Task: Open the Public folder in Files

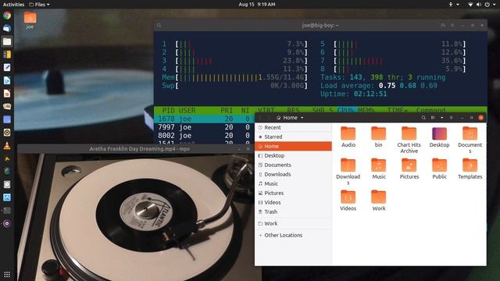Action: click(x=439, y=169)
